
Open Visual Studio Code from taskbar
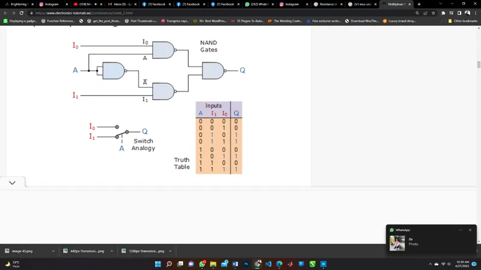(268, 264)
